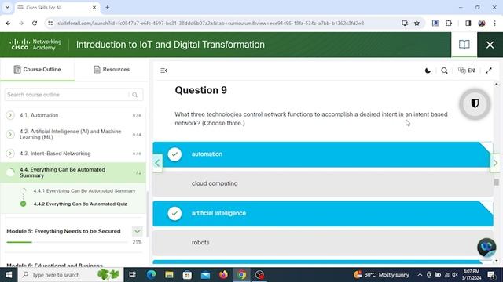Expand section 4.2 Artificial Intelligence and Machine Learning

pyautogui.click(x=10, y=134)
